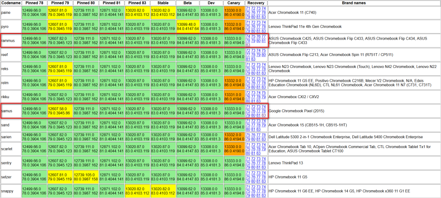Click Google Chromebook Pixel (2015) brand name
Viewport: 441px width, 198px height.
tap(296, 111)
